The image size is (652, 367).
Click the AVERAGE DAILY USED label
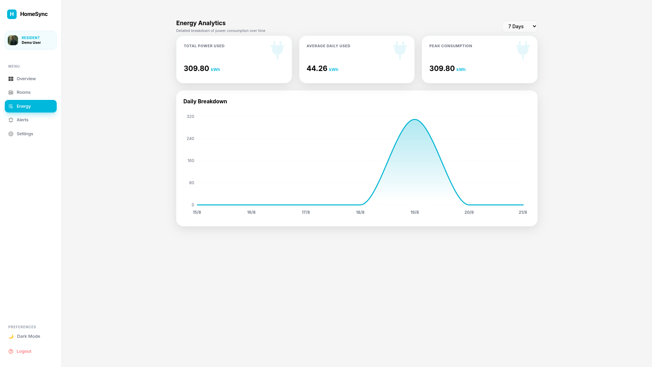pyautogui.click(x=328, y=46)
